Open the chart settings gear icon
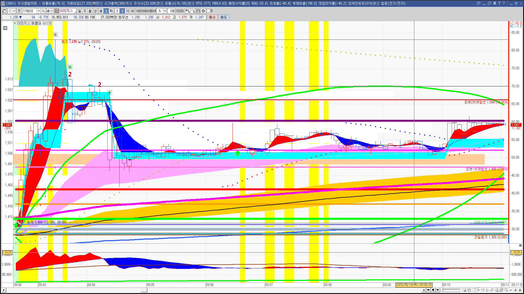 pos(203,11)
